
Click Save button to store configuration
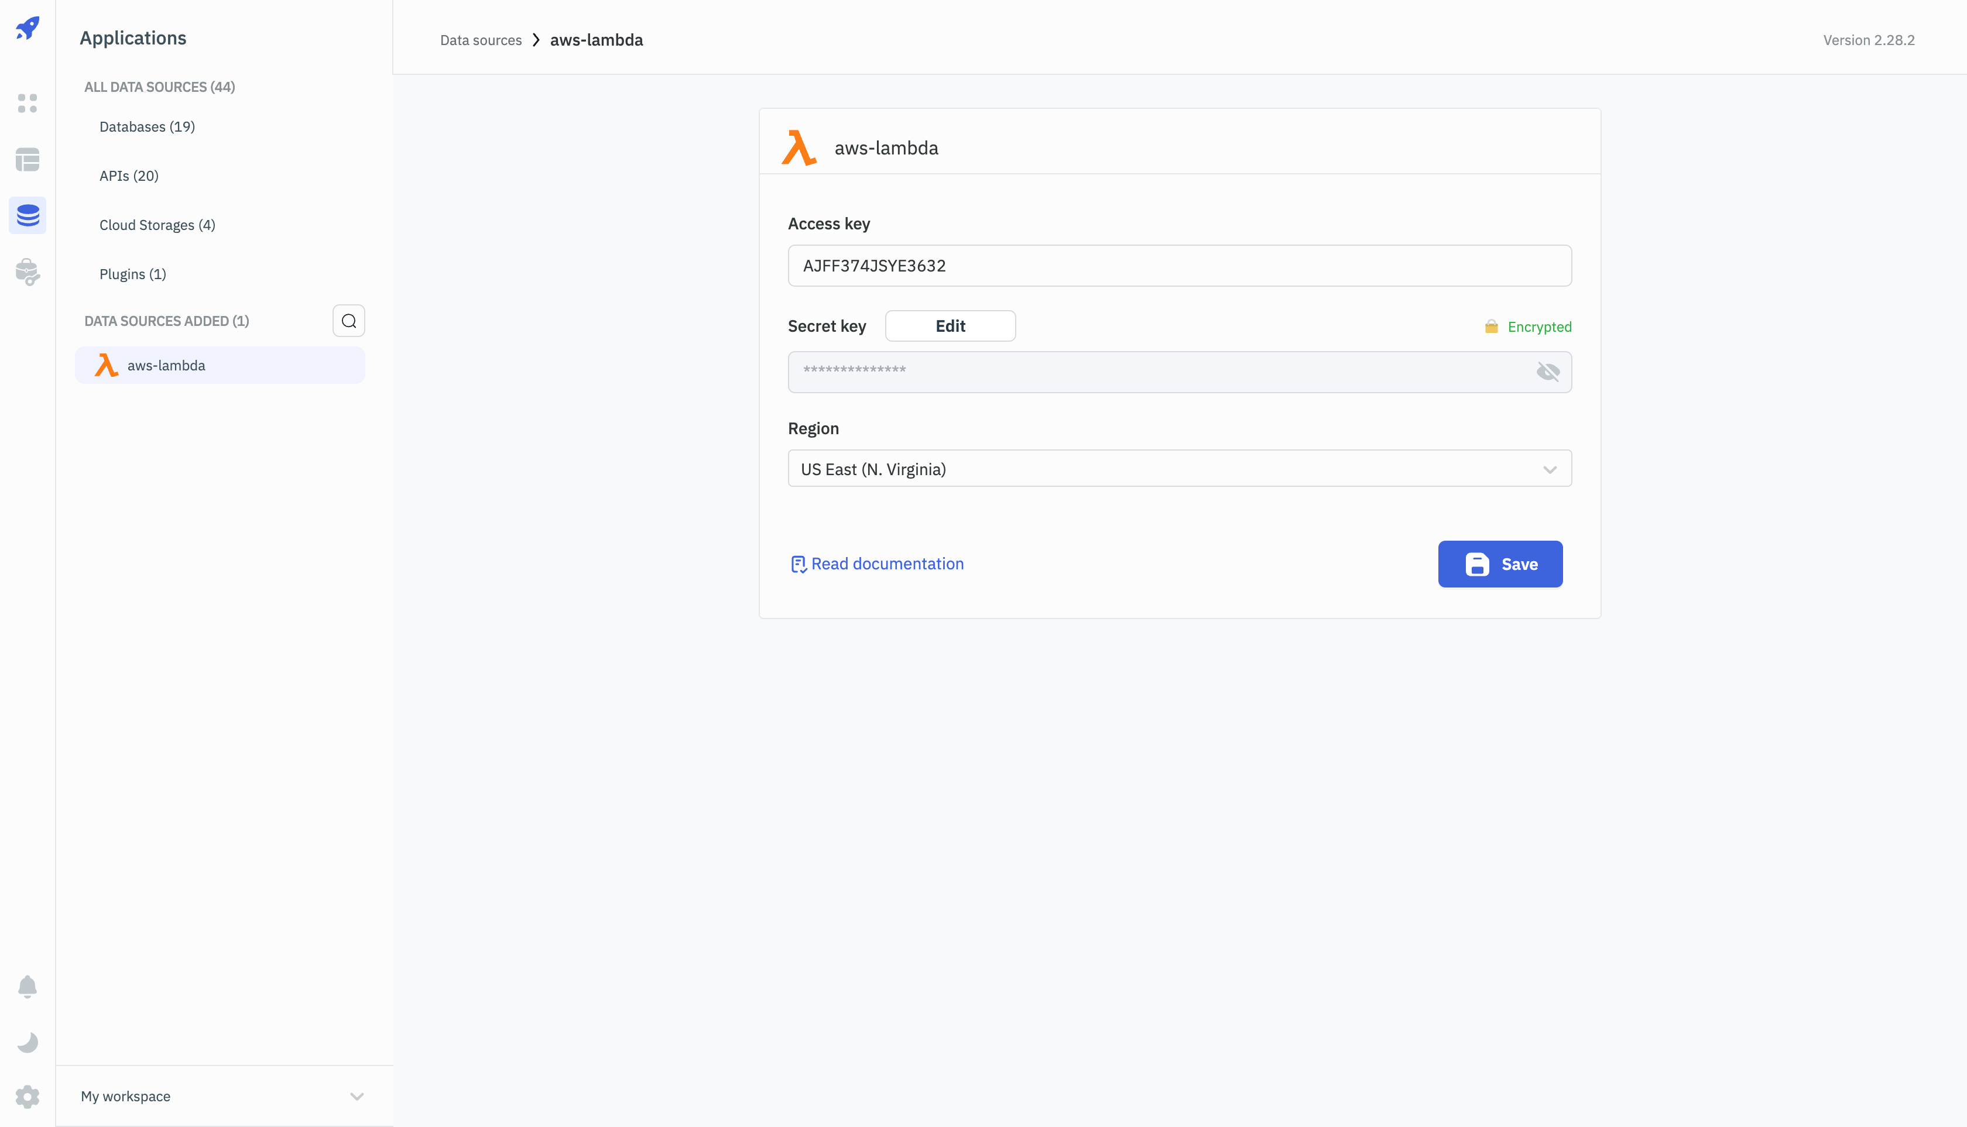[1501, 564]
